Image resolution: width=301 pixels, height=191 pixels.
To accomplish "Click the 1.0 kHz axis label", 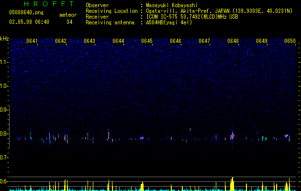I will point(4,86).
